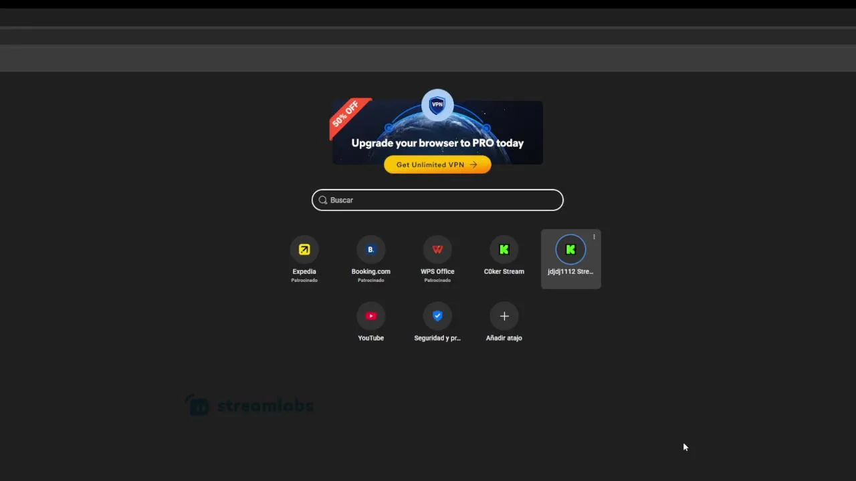Image resolution: width=856 pixels, height=481 pixels.
Task: Launch the WPS Office shortcut
Action: coord(437,250)
